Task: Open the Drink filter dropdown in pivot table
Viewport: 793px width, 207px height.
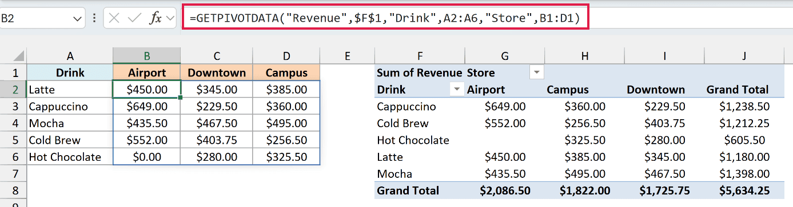Action: (x=457, y=90)
